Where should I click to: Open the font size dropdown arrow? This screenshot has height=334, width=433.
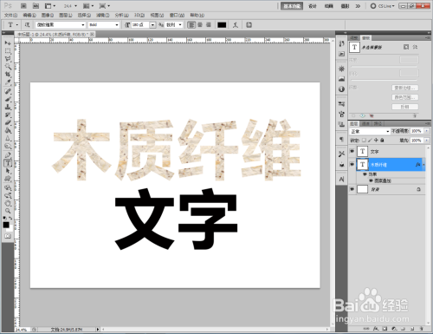coord(152,25)
